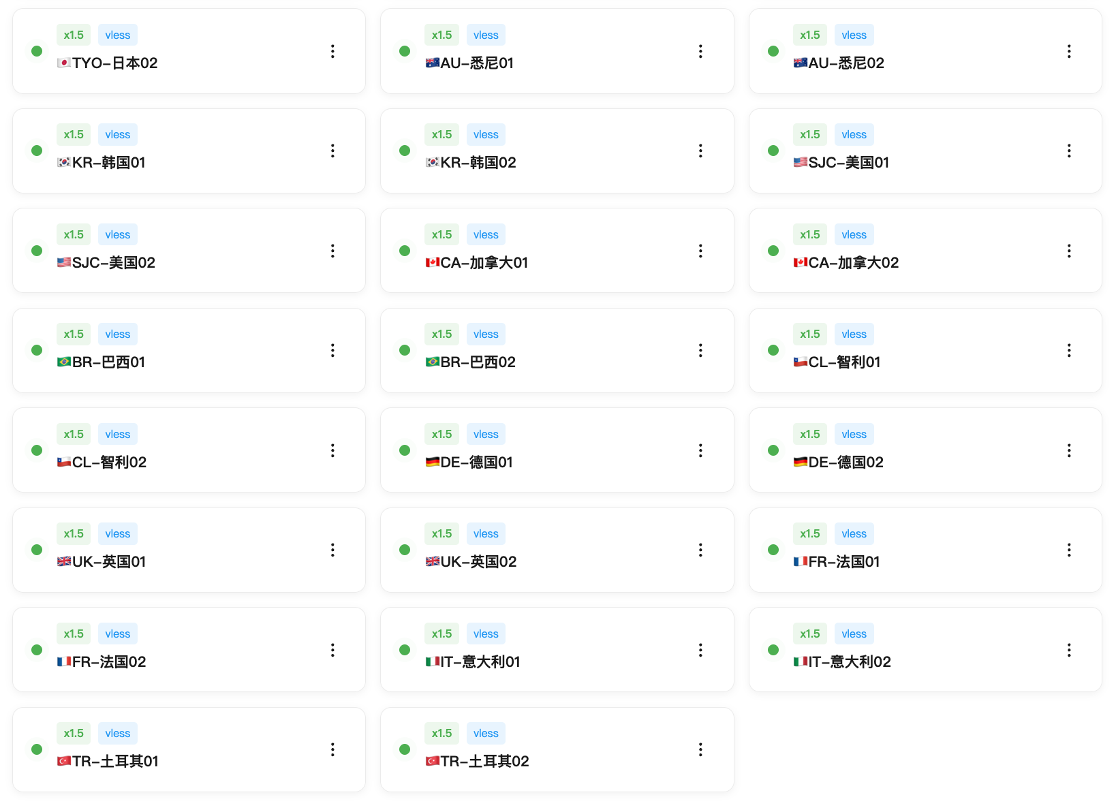This screenshot has height=812, width=1116.
Task: Open more options for AU-悉尼01 node
Action: point(700,51)
